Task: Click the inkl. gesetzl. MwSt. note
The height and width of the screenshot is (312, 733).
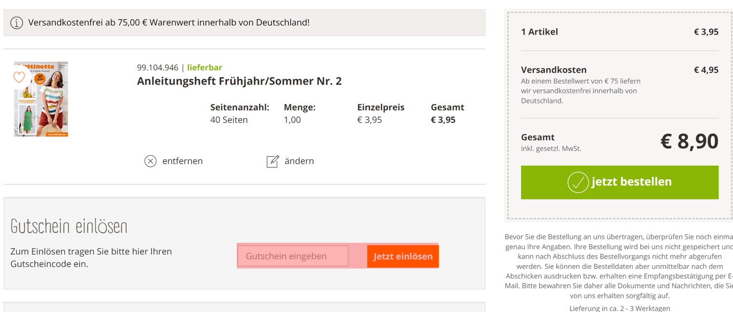Action: (551, 148)
